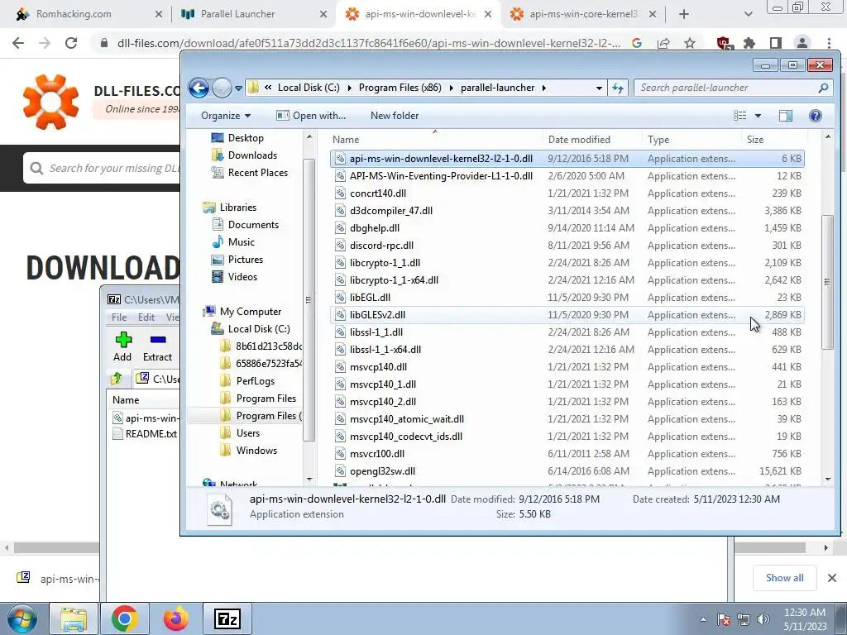The height and width of the screenshot is (635, 847).
Task: Click Show all downloads button
Action: (784, 578)
